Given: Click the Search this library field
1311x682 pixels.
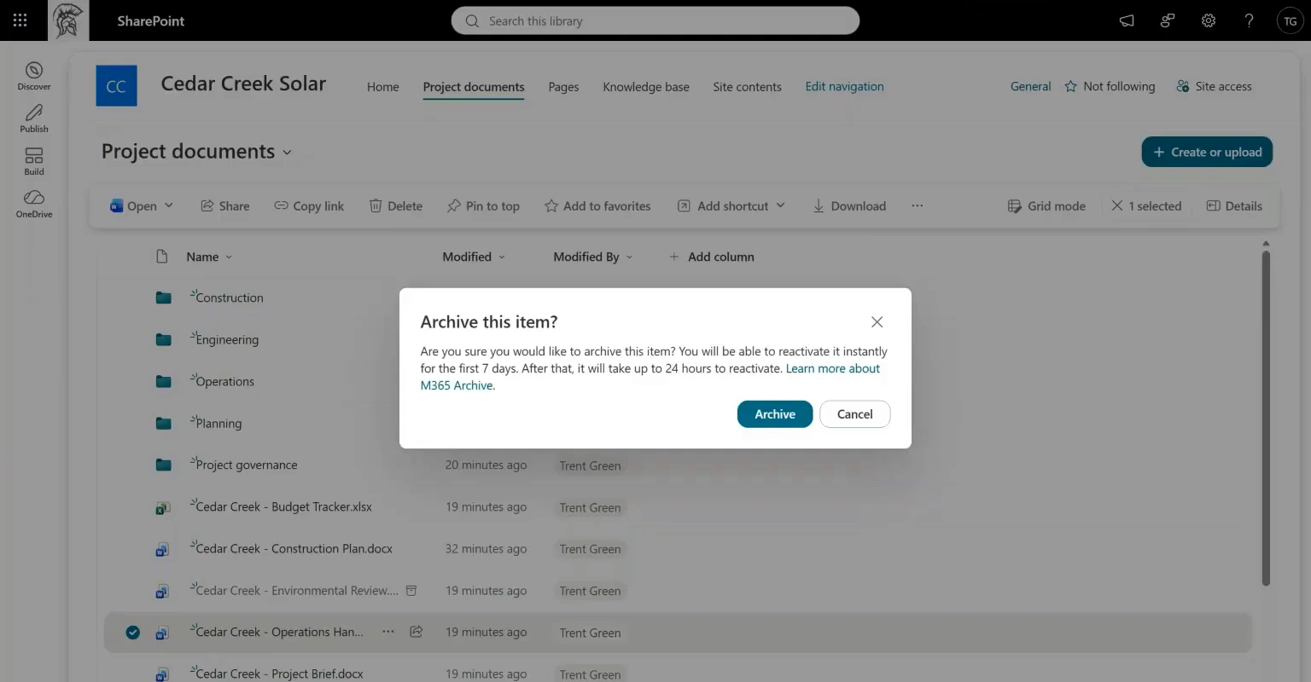Looking at the screenshot, I should click(655, 21).
